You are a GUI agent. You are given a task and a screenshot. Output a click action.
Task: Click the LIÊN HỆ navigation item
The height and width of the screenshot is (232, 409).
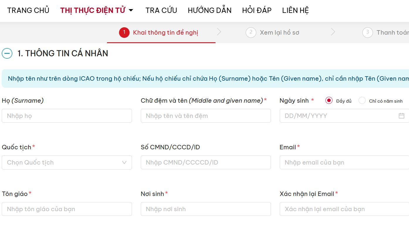point(295,10)
